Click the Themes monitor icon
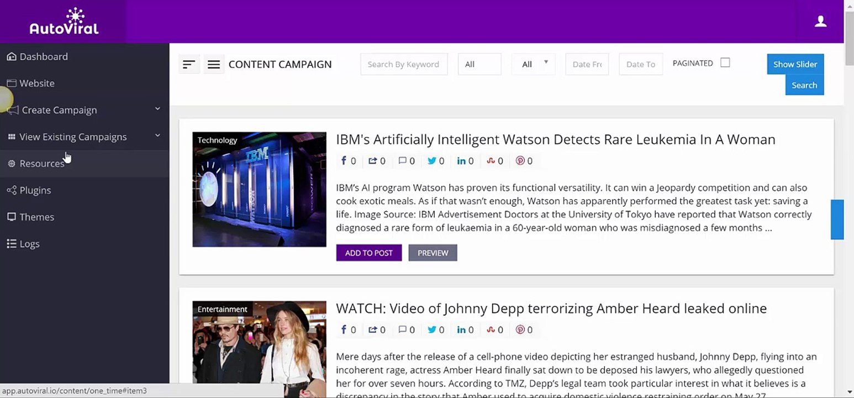 click(x=12, y=217)
